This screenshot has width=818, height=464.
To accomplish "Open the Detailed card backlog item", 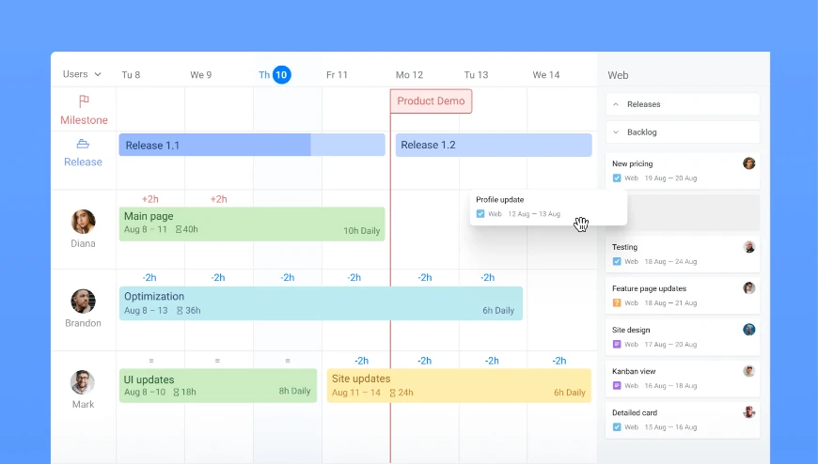I will coord(683,420).
